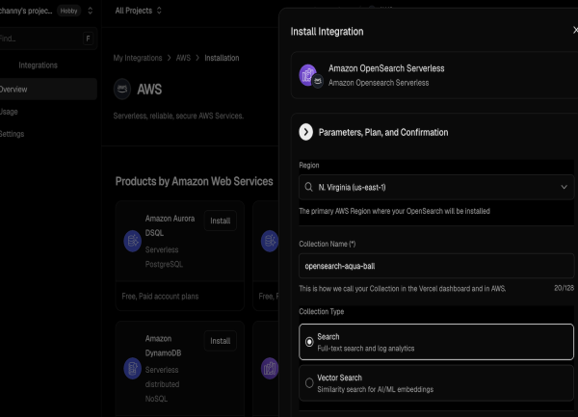Click the round arrow icon beside Parameters heading
The image size is (578, 417).
coord(306,132)
